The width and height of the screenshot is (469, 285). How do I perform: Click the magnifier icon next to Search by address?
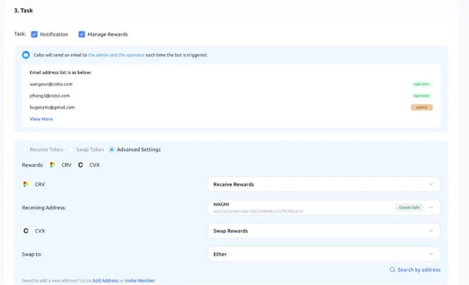tap(392, 270)
